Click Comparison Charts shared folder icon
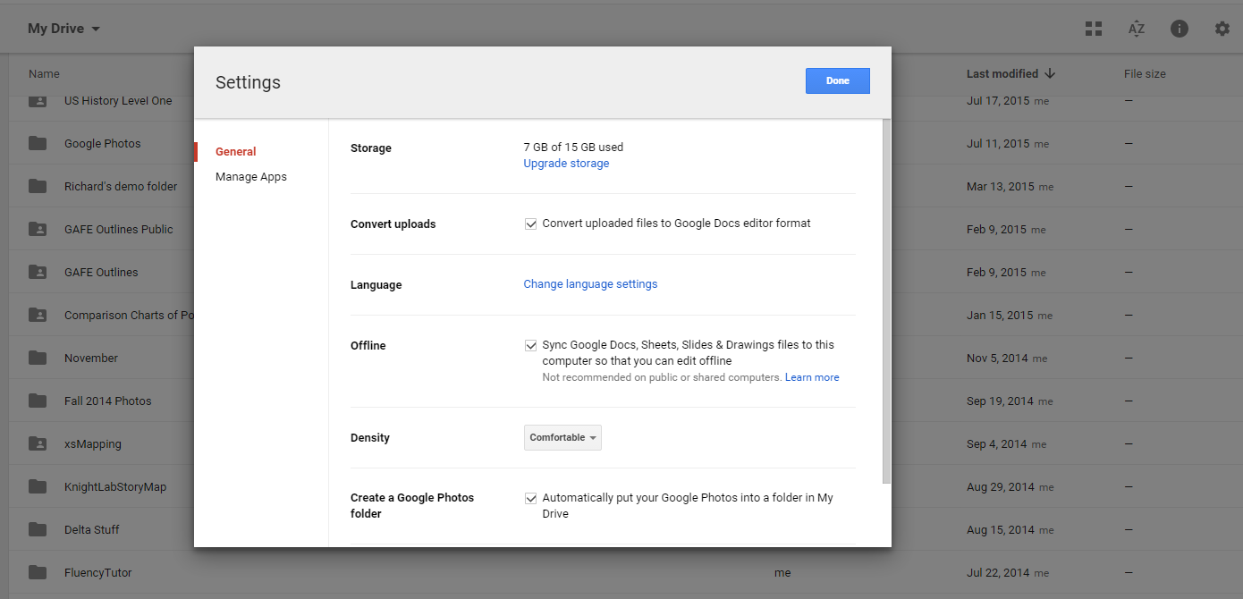This screenshot has height=599, width=1243. click(38, 315)
